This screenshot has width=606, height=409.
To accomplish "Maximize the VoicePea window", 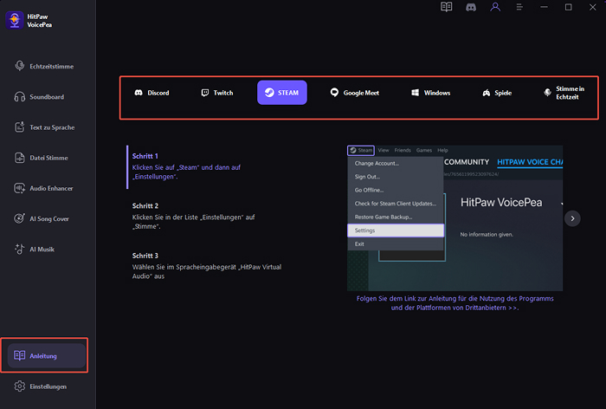I will [x=568, y=7].
